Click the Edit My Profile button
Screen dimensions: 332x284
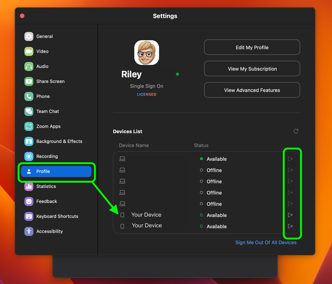point(252,47)
